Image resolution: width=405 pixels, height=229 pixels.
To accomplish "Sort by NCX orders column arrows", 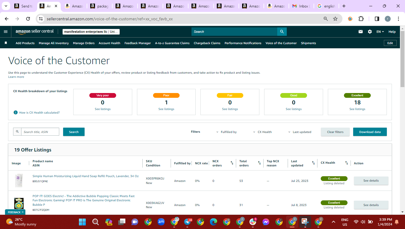I will [232, 163].
